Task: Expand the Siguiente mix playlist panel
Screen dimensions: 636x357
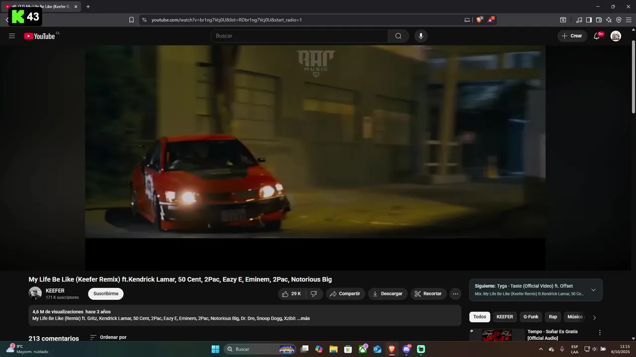Action: tap(593, 290)
